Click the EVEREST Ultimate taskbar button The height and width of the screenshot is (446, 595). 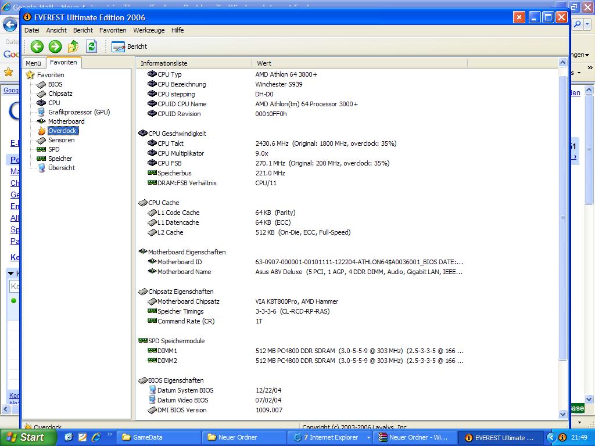tap(500, 437)
